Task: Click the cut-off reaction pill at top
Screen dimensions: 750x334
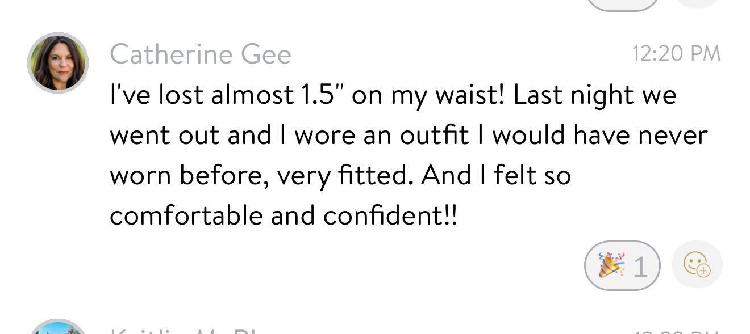Action: (622, 5)
